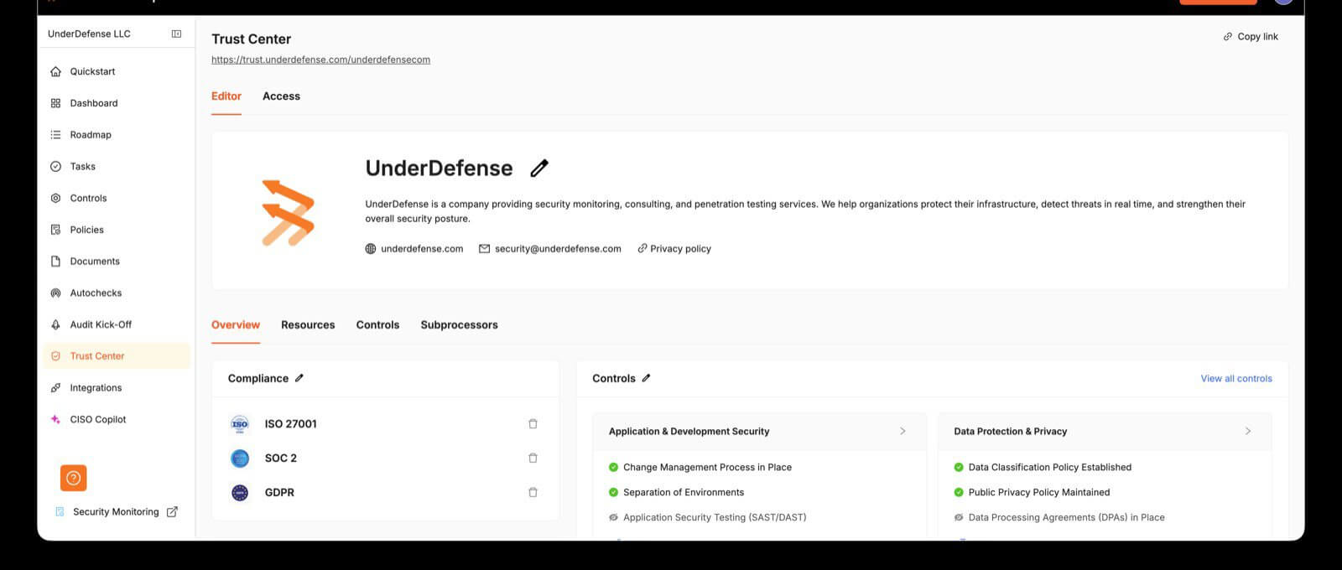Click View all controls link

1236,379
